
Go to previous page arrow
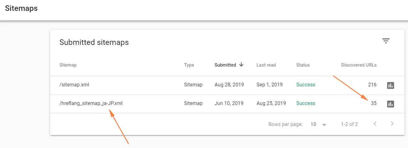pyautogui.click(x=375, y=124)
